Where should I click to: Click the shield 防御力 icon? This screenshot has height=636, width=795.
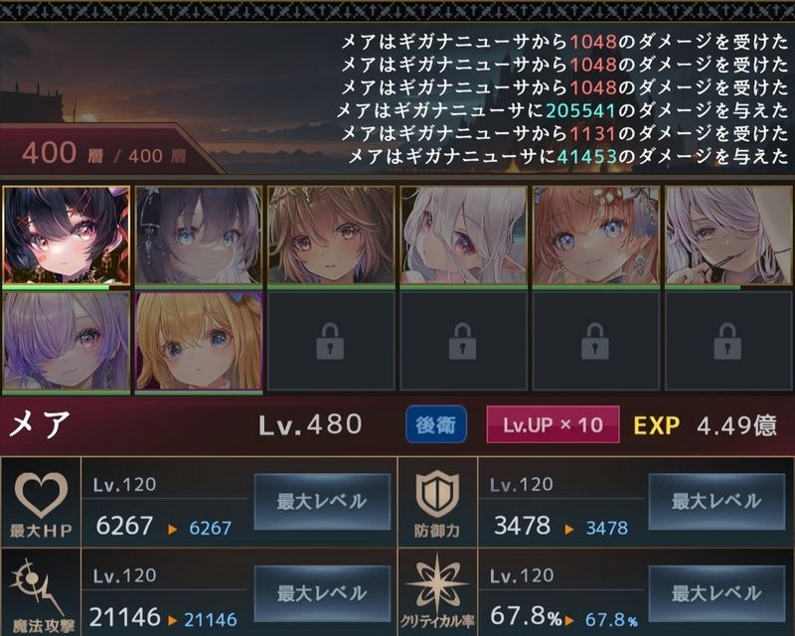[437, 495]
